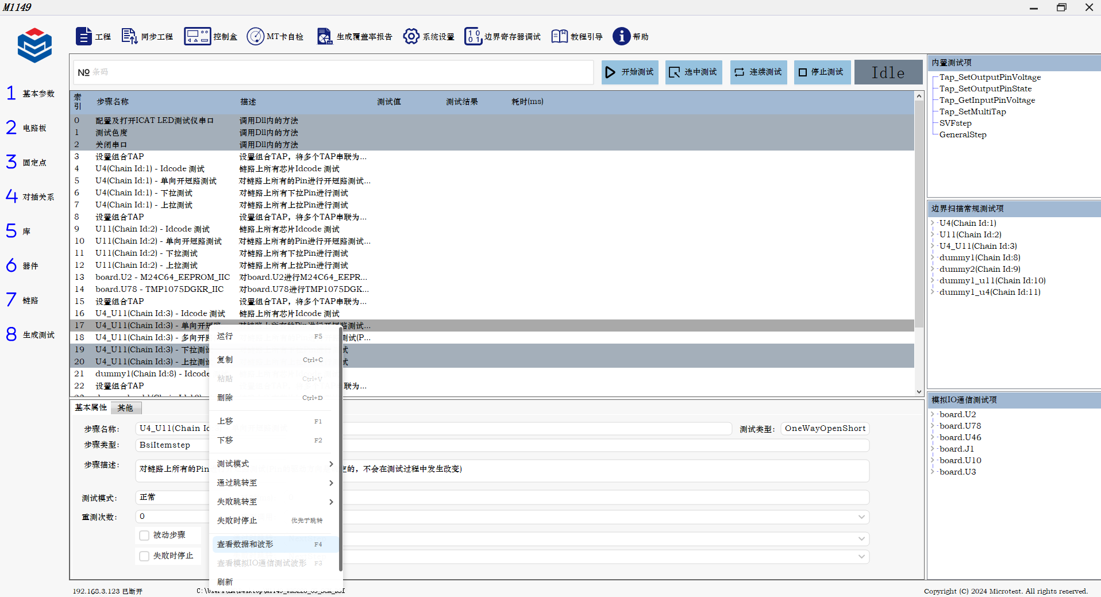
Task: Click step list scrollbar down arrow
Action: coord(919,392)
